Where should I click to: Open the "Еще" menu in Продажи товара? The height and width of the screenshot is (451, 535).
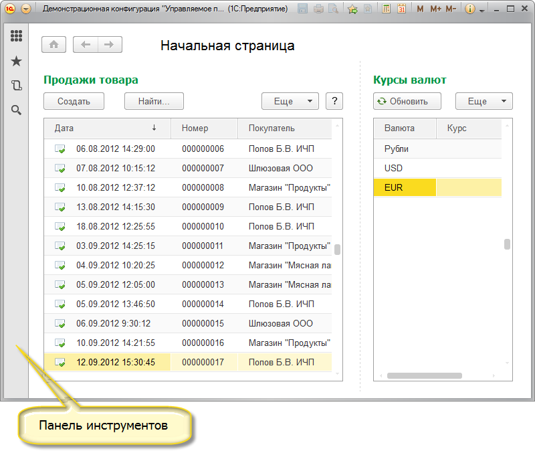click(290, 101)
